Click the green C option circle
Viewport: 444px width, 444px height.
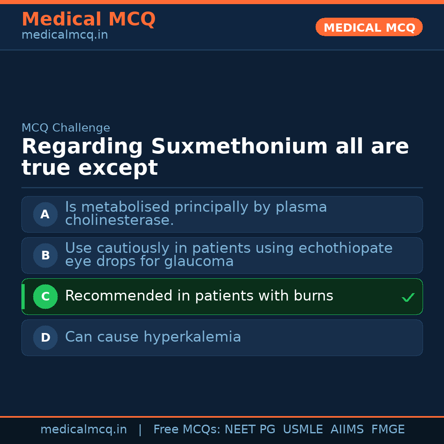pyautogui.click(x=45, y=296)
